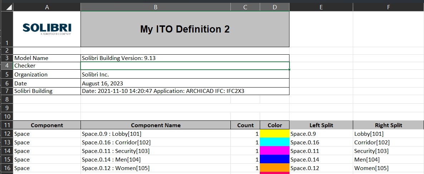The width and height of the screenshot is (424, 174).
Task: Click the My ITO Definition 2 title cell
Action: point(185,29)
